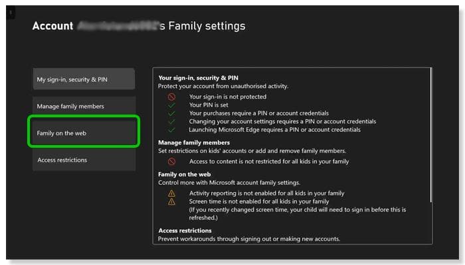Click 'Prevent workarounds through signing out' text
The image size is (465, 265).
249,239
